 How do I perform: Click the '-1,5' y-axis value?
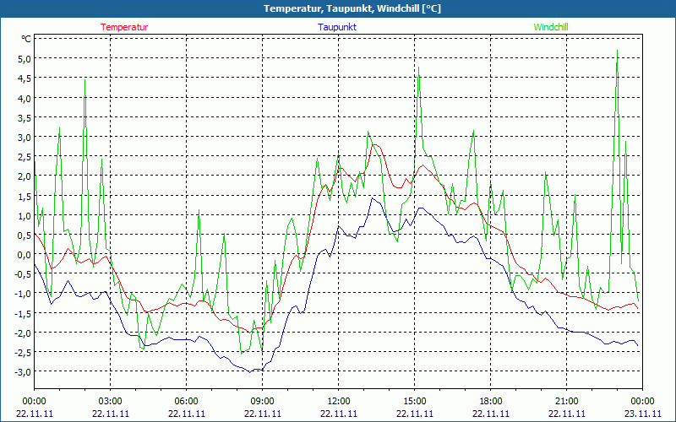pos(24,313)
